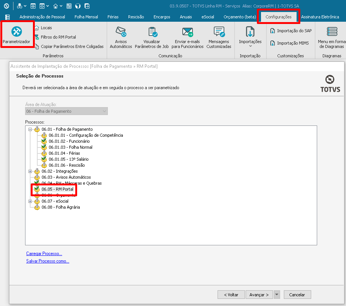Select 06.01.06 - Rescisão in the tree
Viewport: 346px width, 306px height.
coord(67,165)
